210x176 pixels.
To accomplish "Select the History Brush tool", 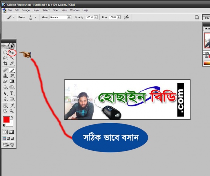I will click(12, 76).
